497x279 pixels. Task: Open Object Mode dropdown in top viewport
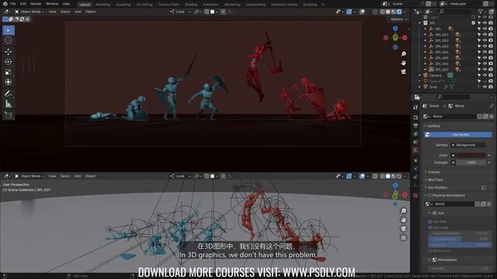(30, 12)
